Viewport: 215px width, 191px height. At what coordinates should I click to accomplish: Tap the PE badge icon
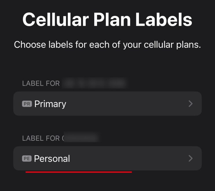(27, 158)
